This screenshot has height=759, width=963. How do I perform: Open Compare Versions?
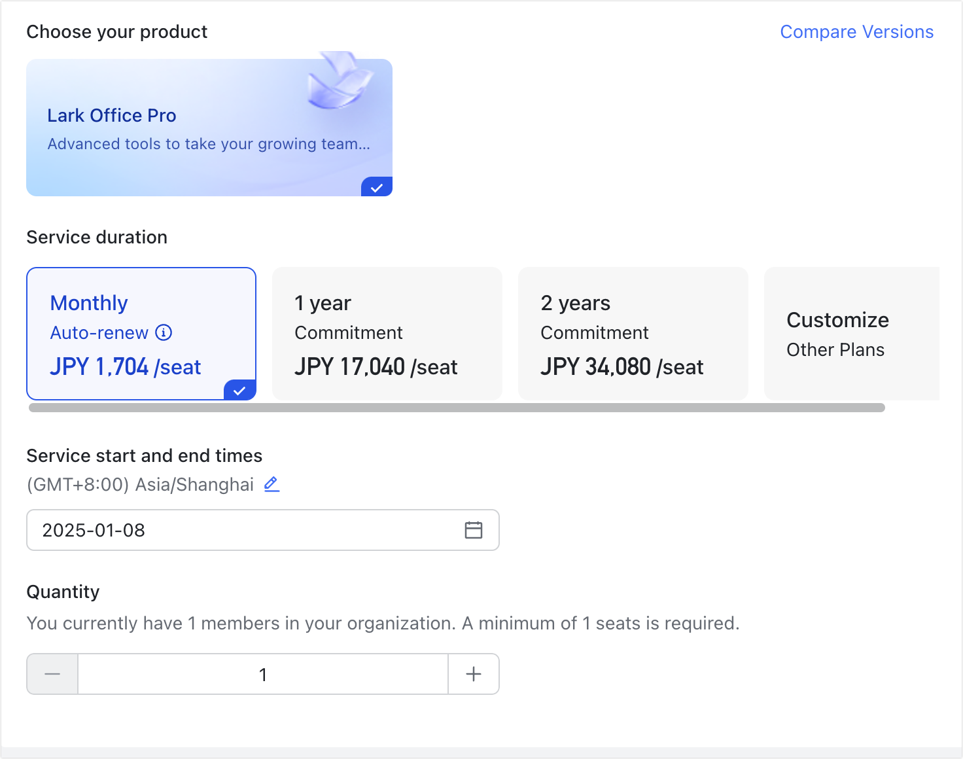[x=856, y=31]
